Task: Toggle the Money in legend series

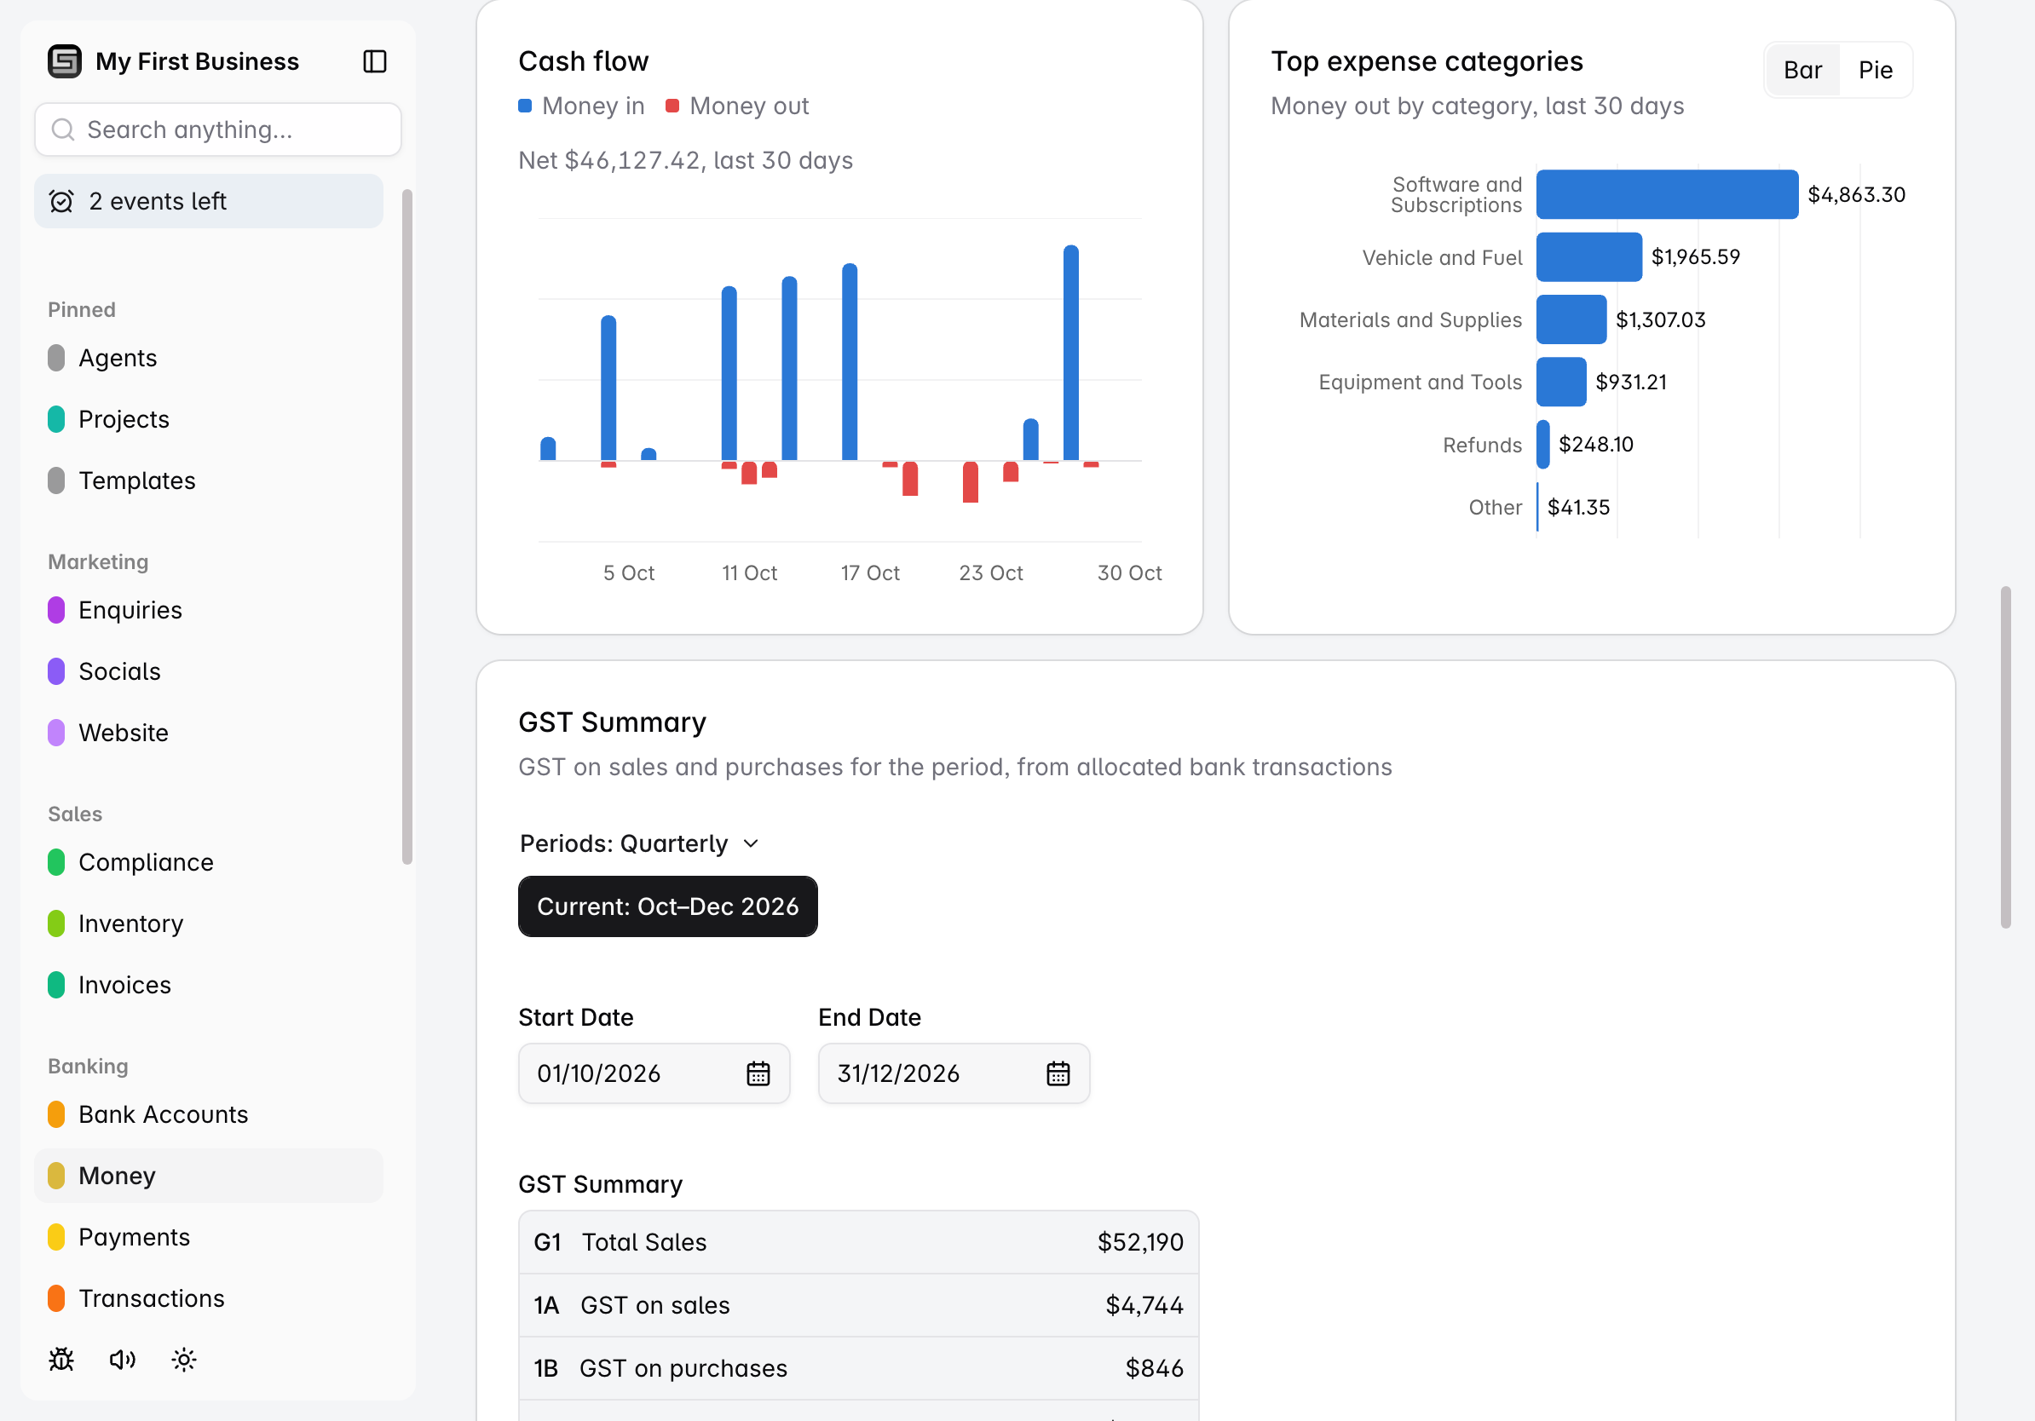Action: click(x=581, y=106)
